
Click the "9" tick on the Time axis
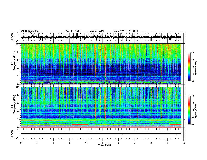click(167, 143)
